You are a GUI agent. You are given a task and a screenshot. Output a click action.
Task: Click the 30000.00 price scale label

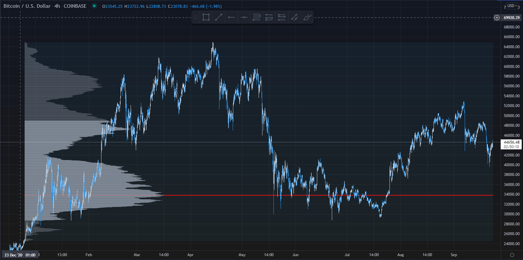click(x=511, y=214)
